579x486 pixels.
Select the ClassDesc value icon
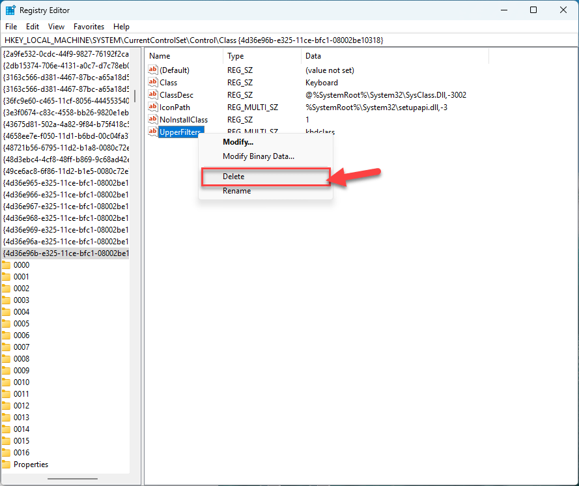pyautogui.click(x=154, y=95)
